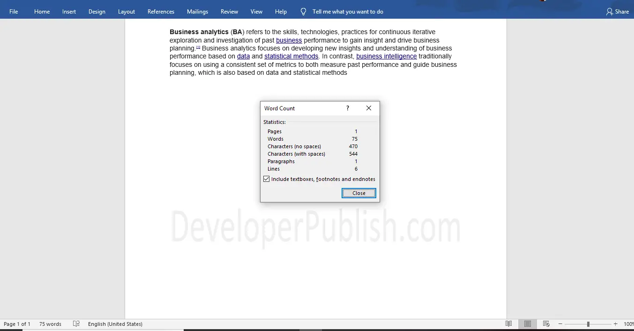The height and width of the screenshot is (331, 634).
Task: Click the zoom out minus button
Action: coord(560,324)
